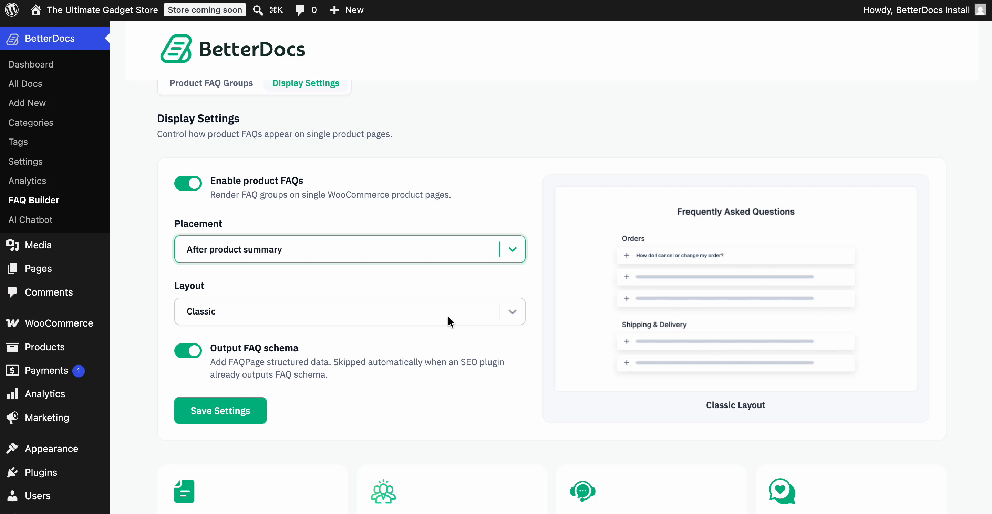
Task: Click the Products sidebar icon
Action: [x=12, y=347]
